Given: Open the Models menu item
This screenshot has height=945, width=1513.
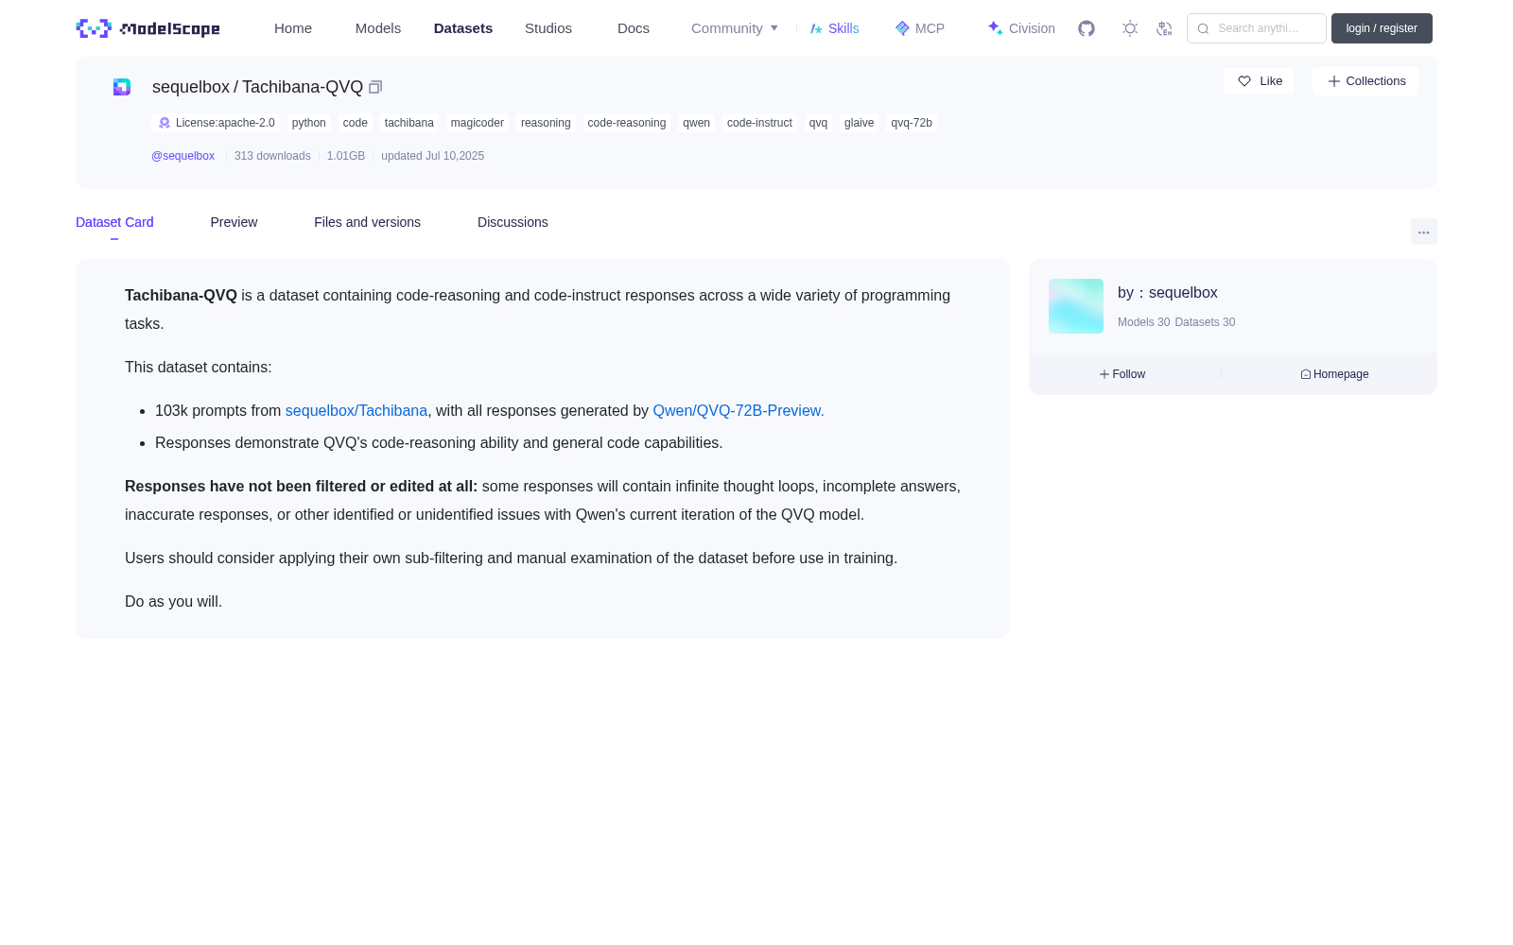Looking at the screenshot, I should (x=378, y=28).
